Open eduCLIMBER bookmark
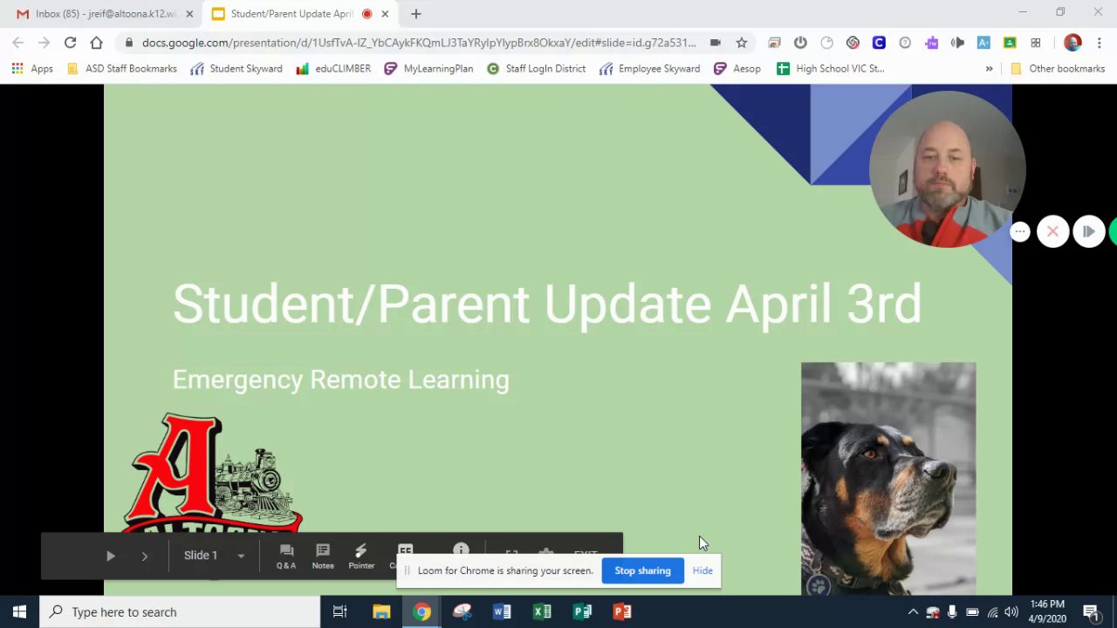 click(x=333, y=68)
